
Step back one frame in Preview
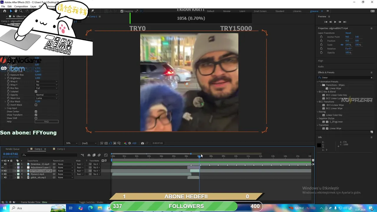pyautogui.click(x=330, y=22)
